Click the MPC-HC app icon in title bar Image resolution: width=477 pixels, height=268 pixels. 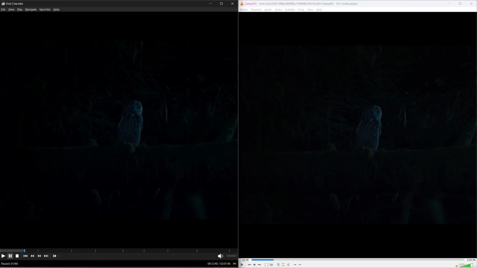[3, 4]
